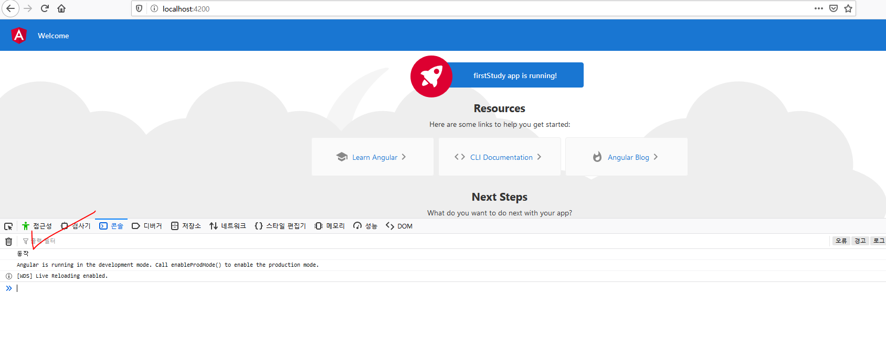Image resolution: width=886 pixels, height=359 pixels.
Task: Go back with the browser back arrow
Action: click(10, 8)
